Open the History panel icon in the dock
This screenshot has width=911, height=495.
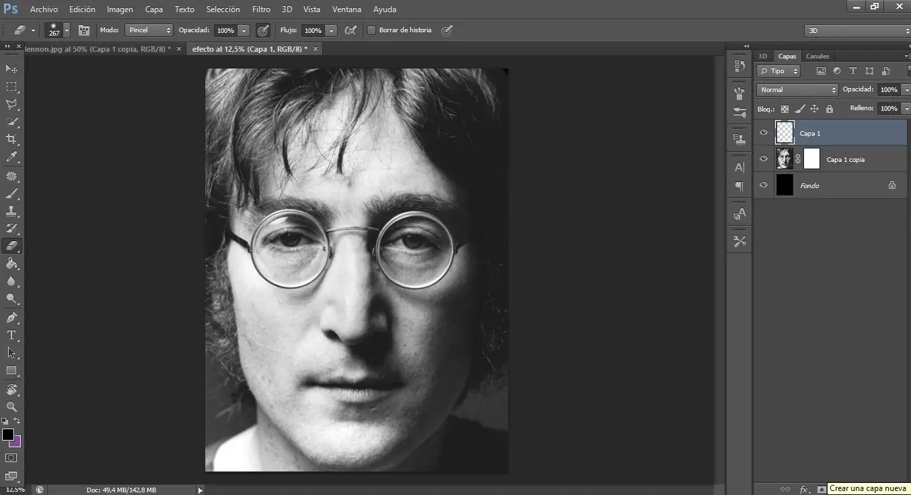[739, 66]
